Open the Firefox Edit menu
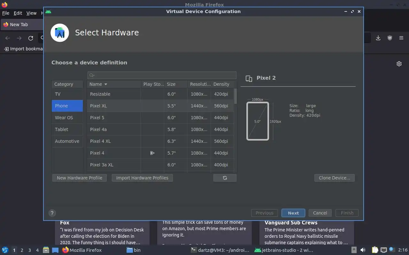The height and width of the screenshot is (255, 409). [x=18, y=13]
